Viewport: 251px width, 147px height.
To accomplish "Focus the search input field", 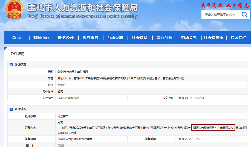I will 221,15.
